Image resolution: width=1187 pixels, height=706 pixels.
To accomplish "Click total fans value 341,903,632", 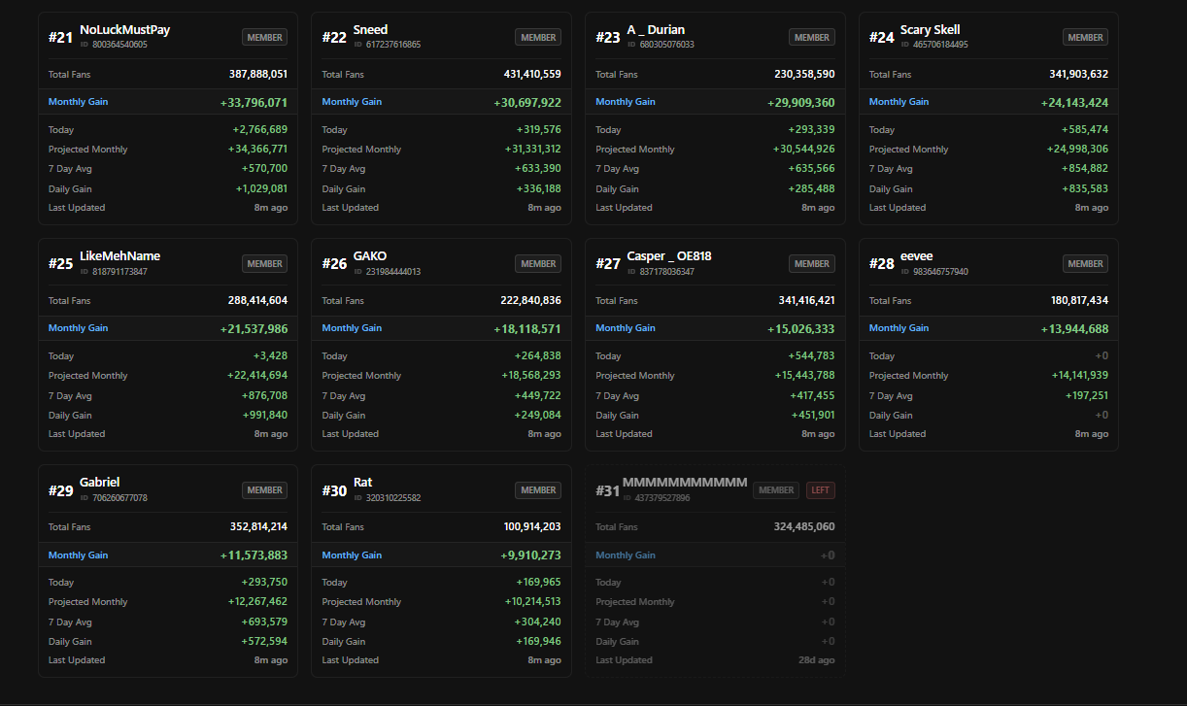I will [x=1079, y=74].
